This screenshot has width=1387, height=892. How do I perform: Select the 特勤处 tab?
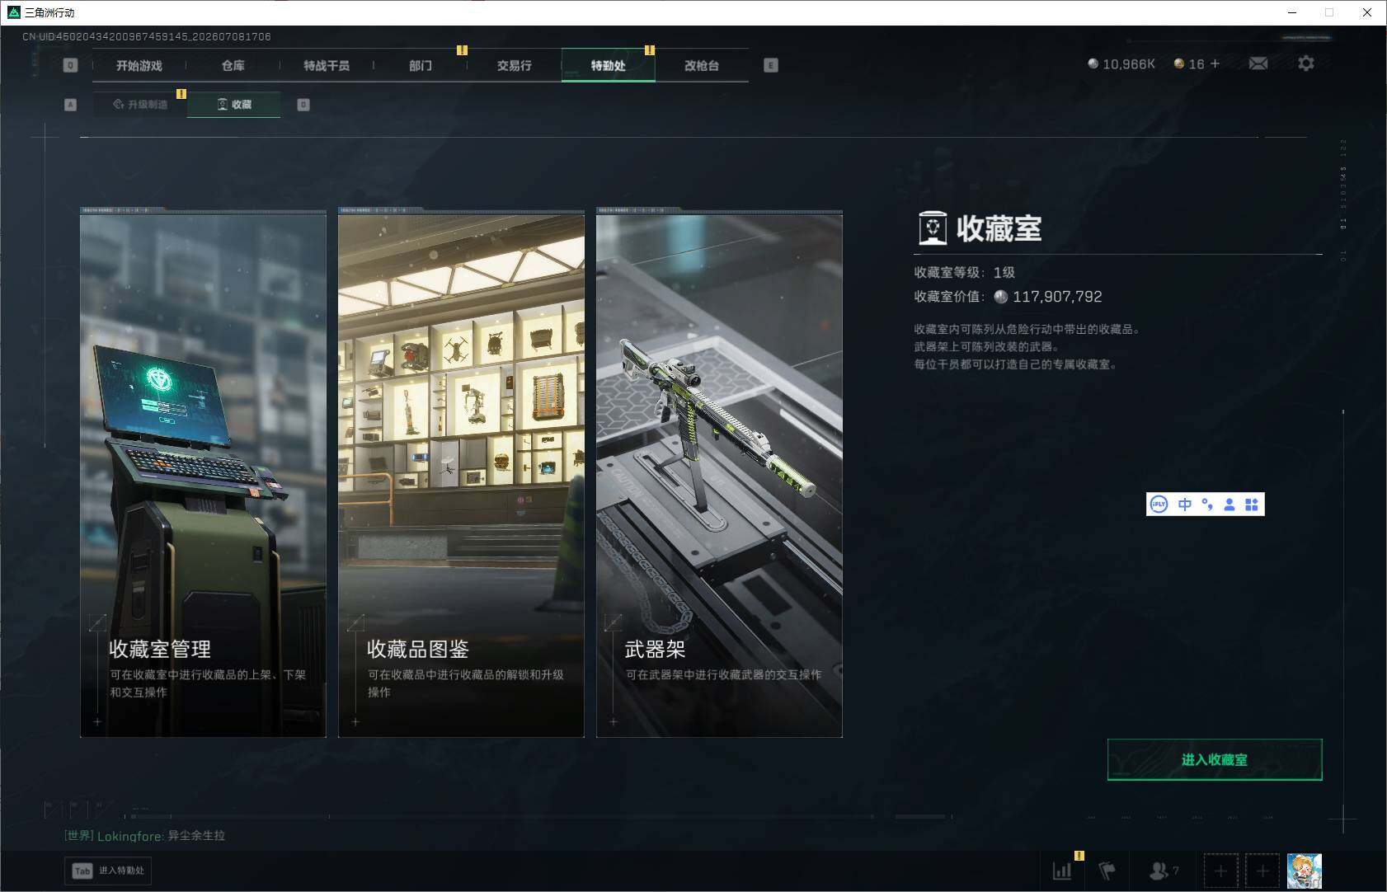pos(609,65)
